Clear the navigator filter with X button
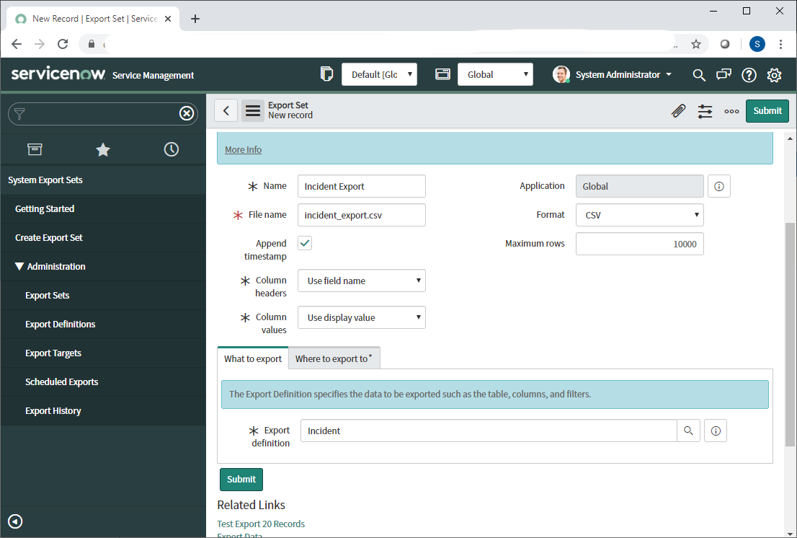This screenshot has width=797, height=538. (x=186, y=113)
